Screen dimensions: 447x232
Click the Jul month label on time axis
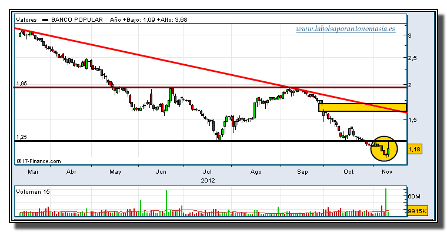tap(207, 172)
